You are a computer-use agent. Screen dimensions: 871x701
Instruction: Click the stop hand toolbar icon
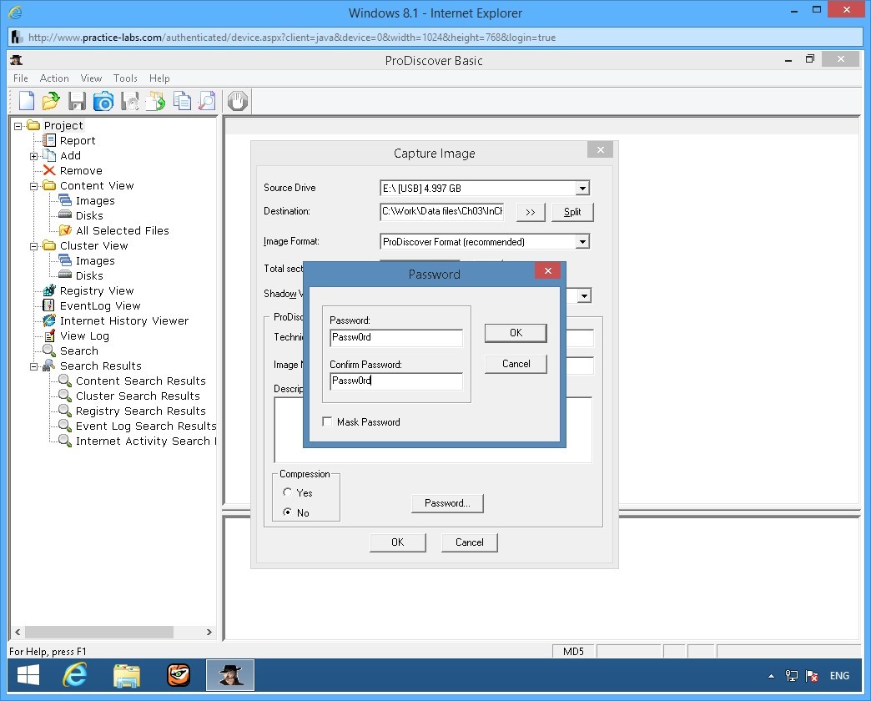[x=238, y=101]
